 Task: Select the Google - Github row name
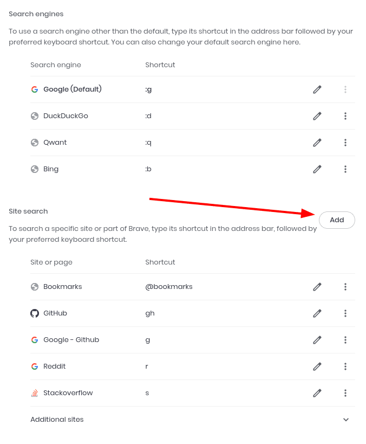pyautogui.click(x=71, y=340)
